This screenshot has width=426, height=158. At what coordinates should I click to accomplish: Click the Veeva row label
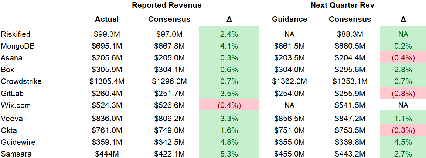pyautogui.click(x=12, y=119)
